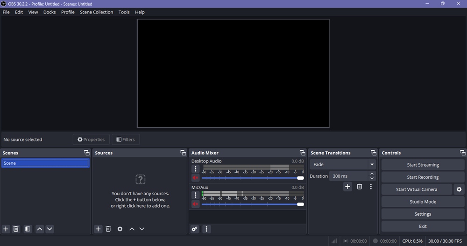Select the Scene item in Scenes list

click(x=45, y=163)
